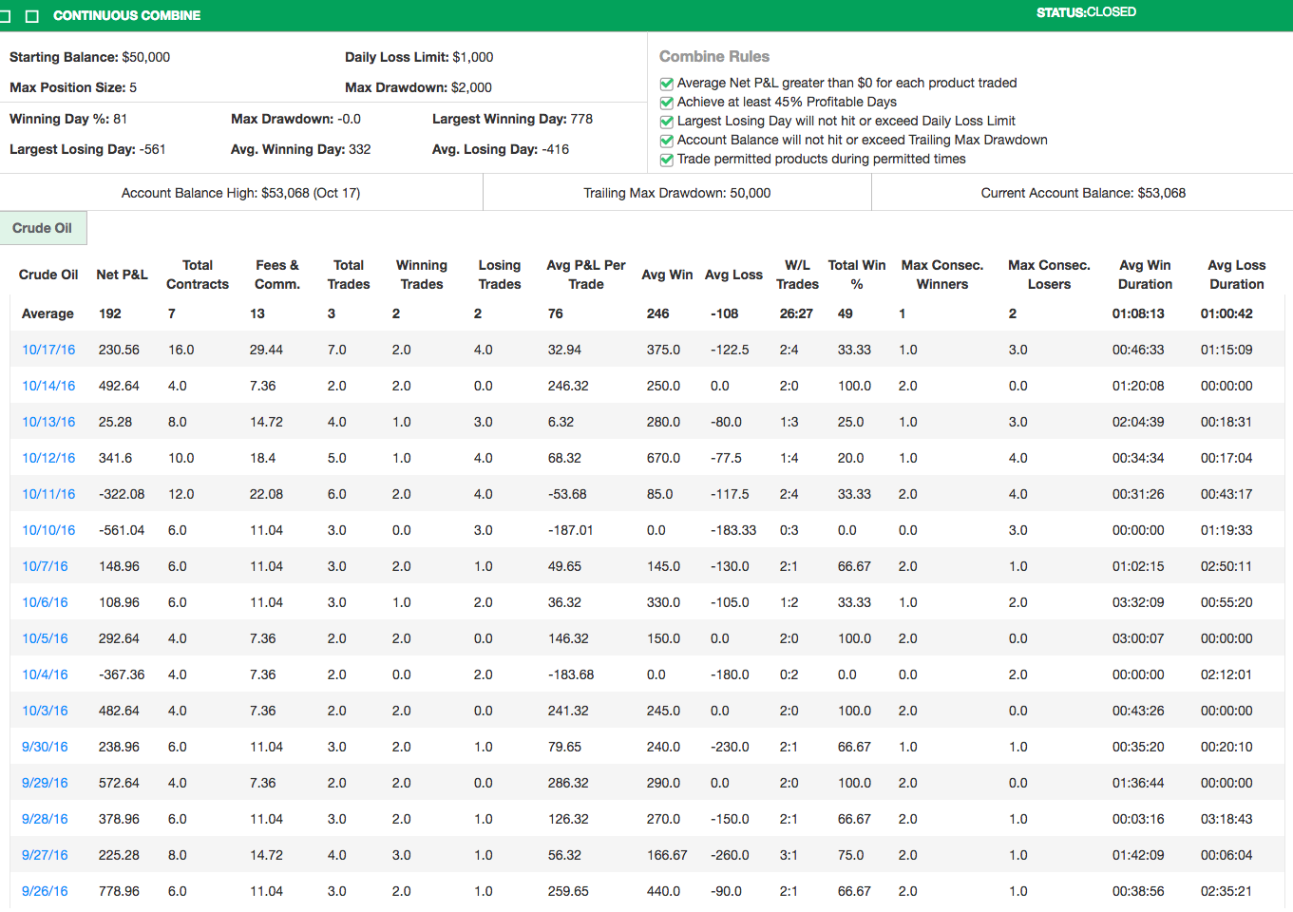Open the 9/26/16 date link
The width and height of the screenshot is (1293, 912).
(45, 891)
